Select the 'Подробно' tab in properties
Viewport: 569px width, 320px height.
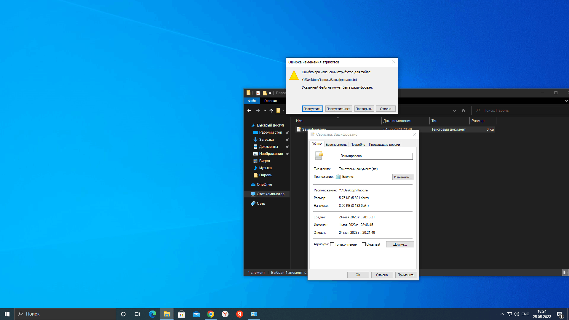click(x=357, y=145)
